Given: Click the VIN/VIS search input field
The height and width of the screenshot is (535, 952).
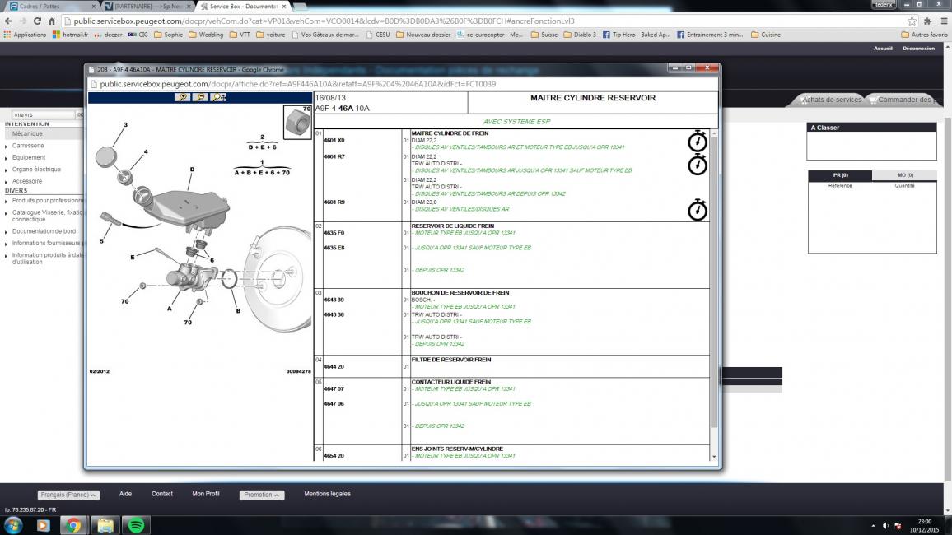Looking at the screenshot, I should (43, 114).
